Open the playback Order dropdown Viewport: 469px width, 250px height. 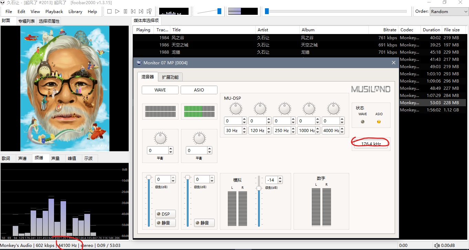click(x=449, y=11)
